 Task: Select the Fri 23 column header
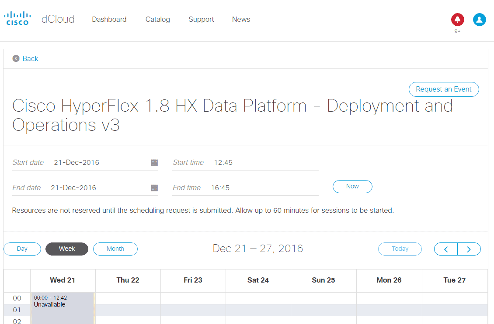click(193, 280)
